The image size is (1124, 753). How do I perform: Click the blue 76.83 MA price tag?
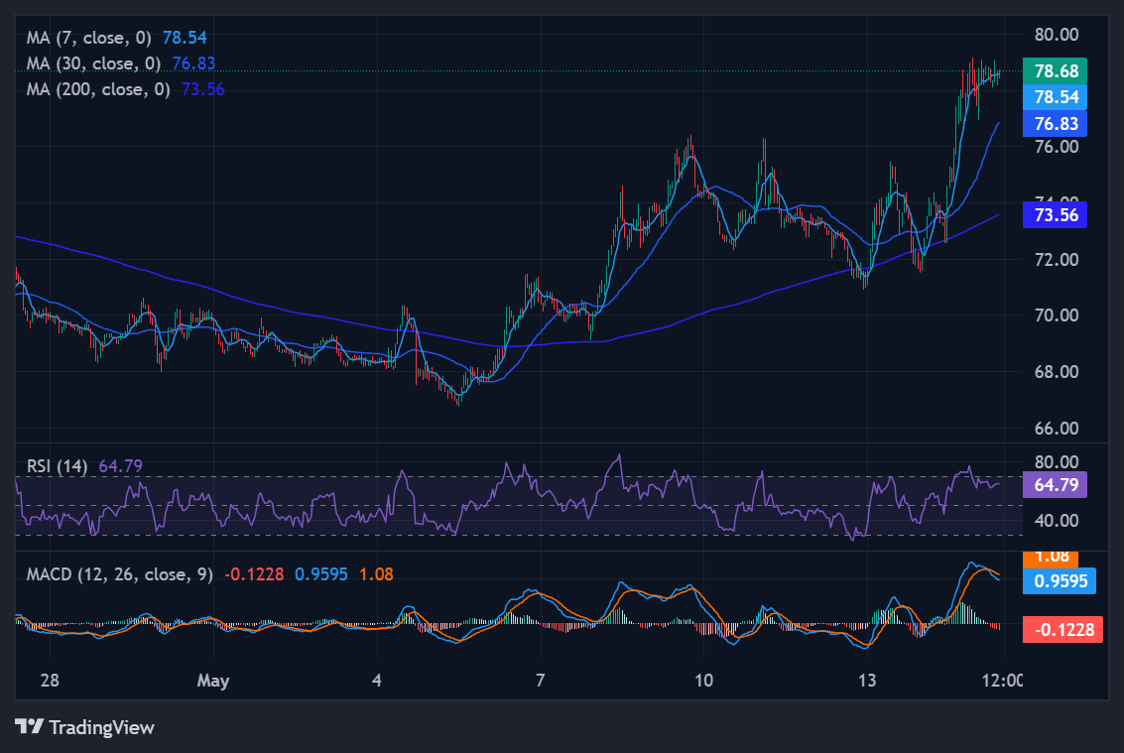click(x=1056, y=123)
